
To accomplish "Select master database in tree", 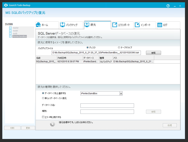I will tap(15, 28).
